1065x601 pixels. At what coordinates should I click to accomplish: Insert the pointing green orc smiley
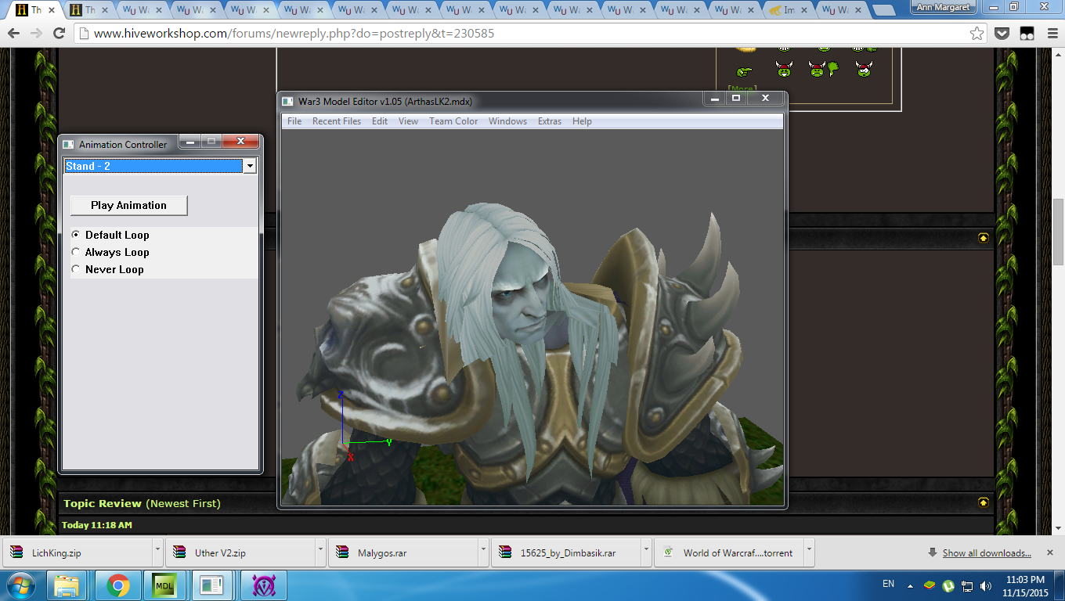coord(744,71)
